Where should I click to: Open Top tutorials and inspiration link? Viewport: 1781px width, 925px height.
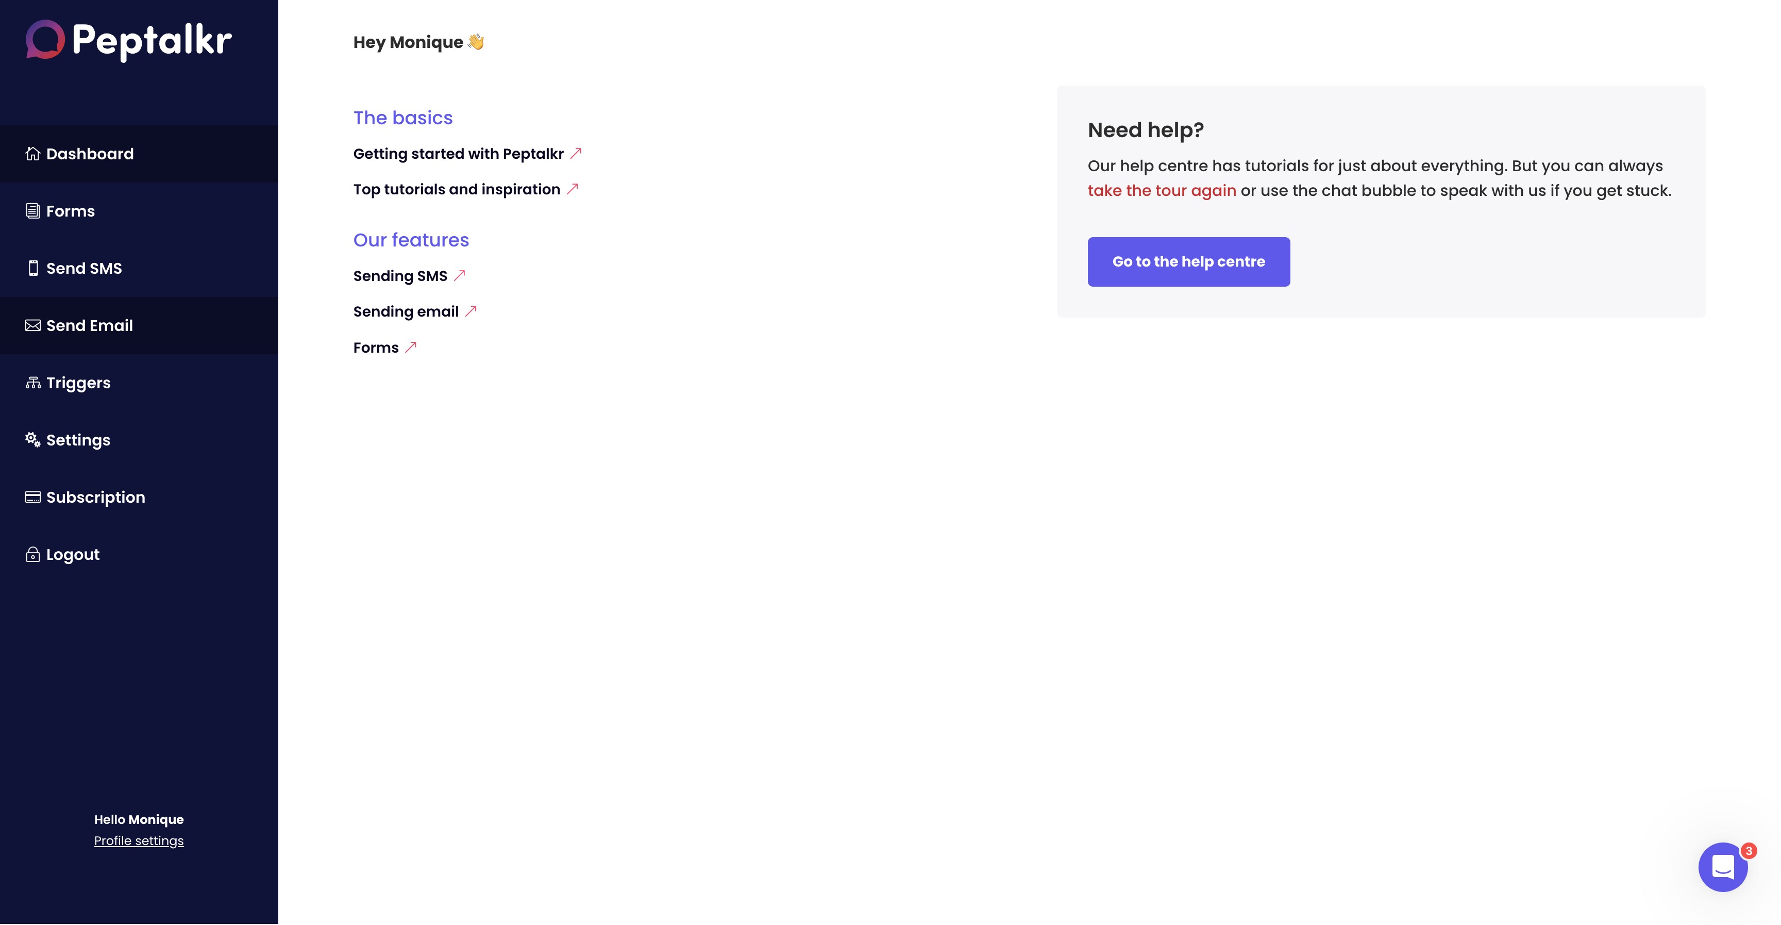456,190
